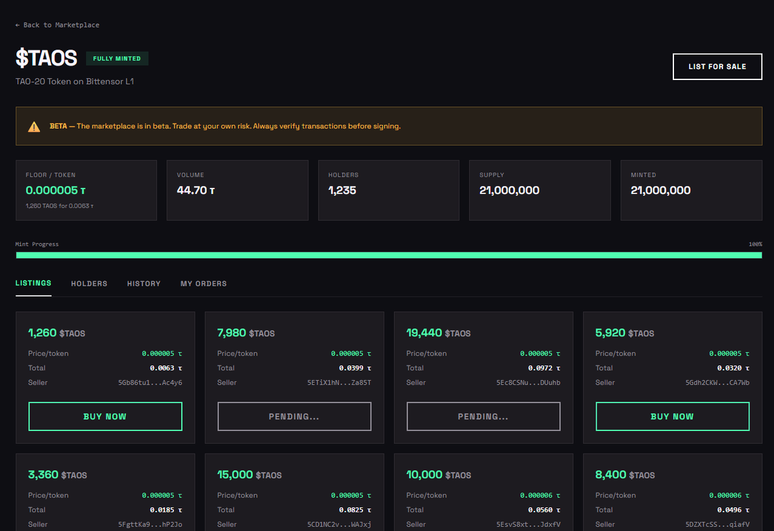Select the '1,260 TAOS for 0.0063 τ' note
The width and height of the screenshot is (774, 531).
(x=59, y=206)
